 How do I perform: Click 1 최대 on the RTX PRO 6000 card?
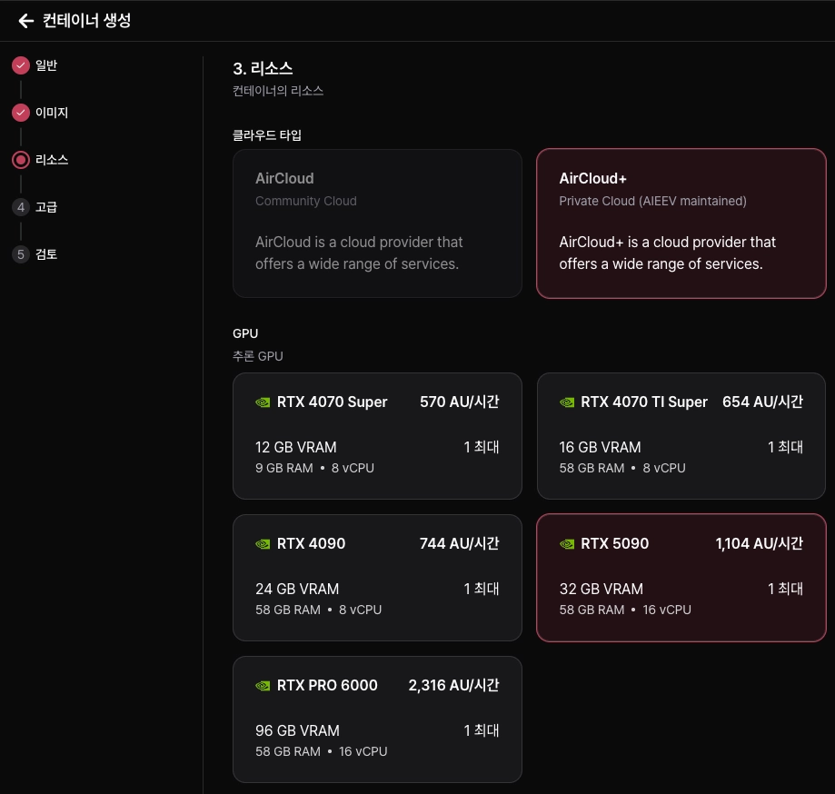coord(482,730)
